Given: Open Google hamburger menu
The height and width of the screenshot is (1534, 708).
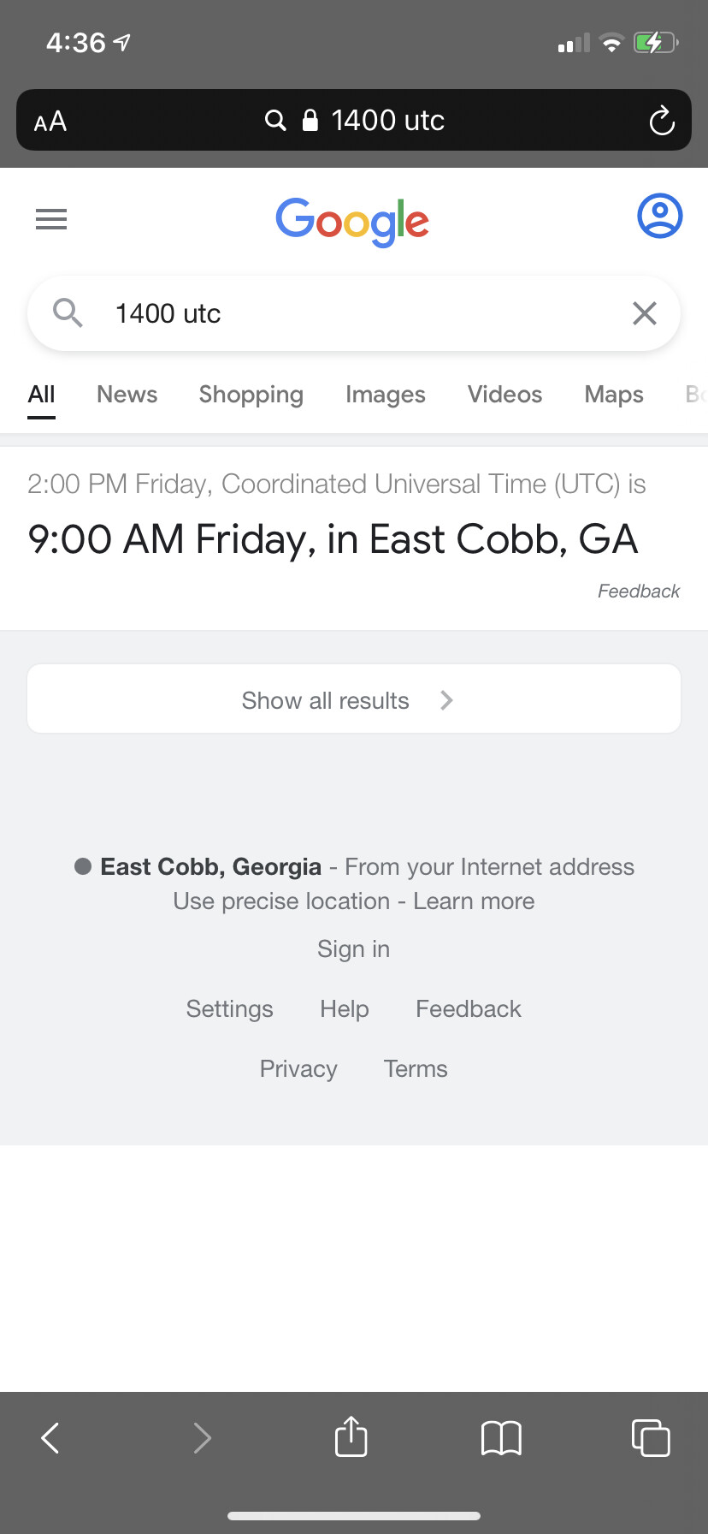Looking at the screenshot, I should tap(51, 219).
